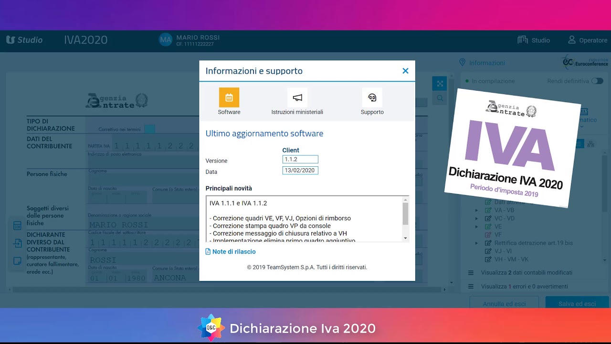Open Rettifica detrazione art.19 bis quadro

(533, 243)
